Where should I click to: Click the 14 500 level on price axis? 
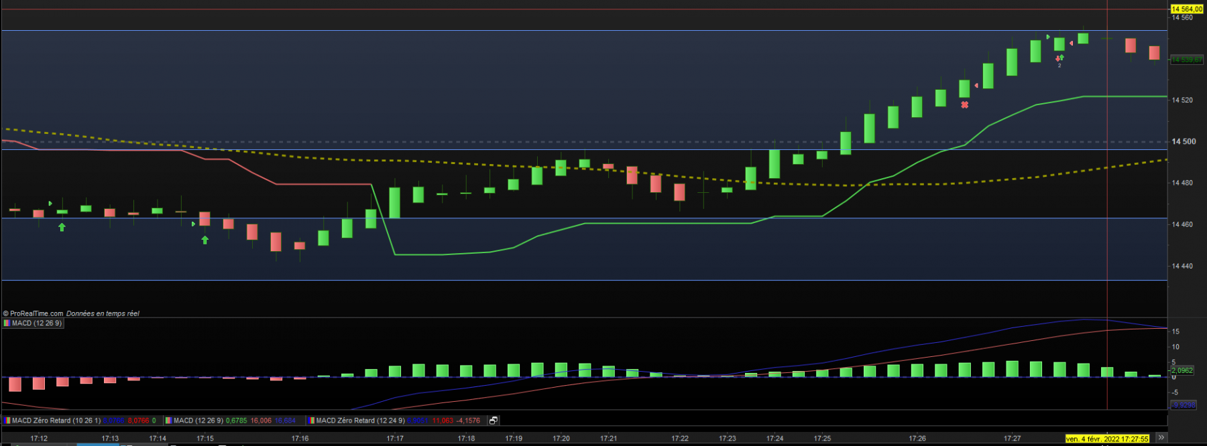point(1184,141)
